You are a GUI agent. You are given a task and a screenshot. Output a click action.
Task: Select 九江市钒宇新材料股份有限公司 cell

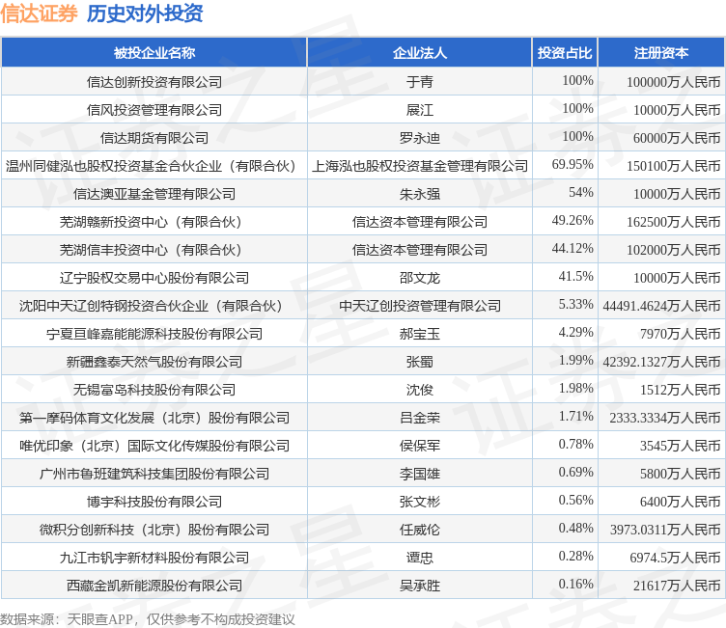pyautogui.click(x=154, y=558)
